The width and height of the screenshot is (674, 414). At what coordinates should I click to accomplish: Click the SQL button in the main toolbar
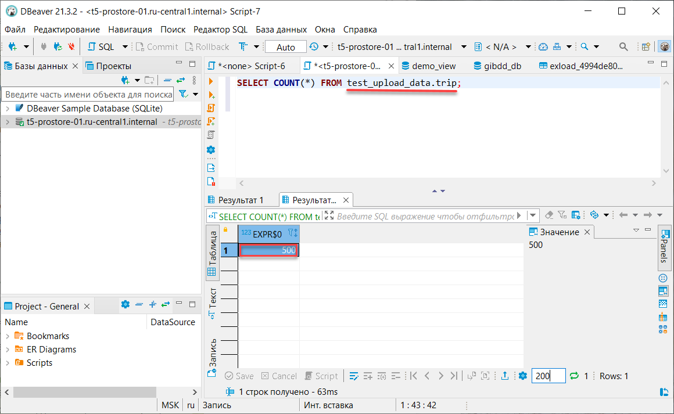point(101,47)
